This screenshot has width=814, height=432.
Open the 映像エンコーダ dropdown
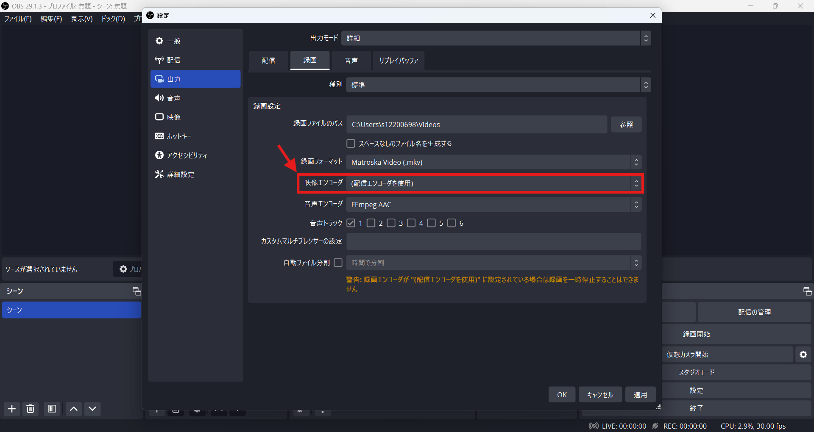click(x=493, y=183)
